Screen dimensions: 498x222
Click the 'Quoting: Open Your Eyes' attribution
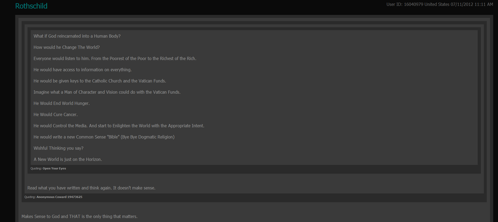[x=48, y=168]
